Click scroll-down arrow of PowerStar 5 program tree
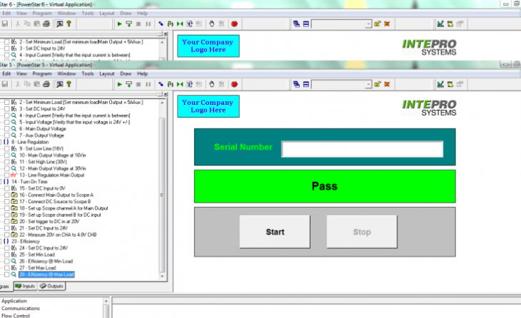The image size is (521, 318). [x=162, y=276]
